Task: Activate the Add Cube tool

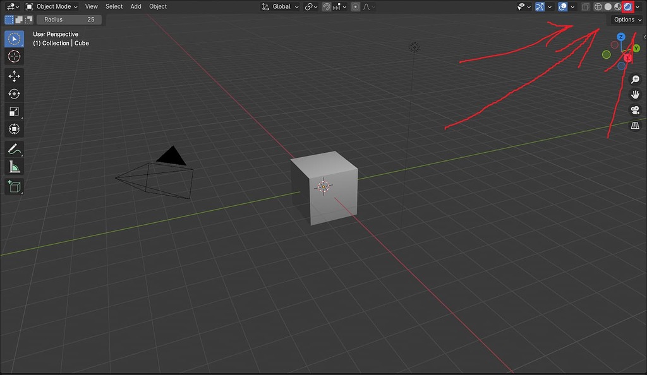Action: tap(14, 187)
